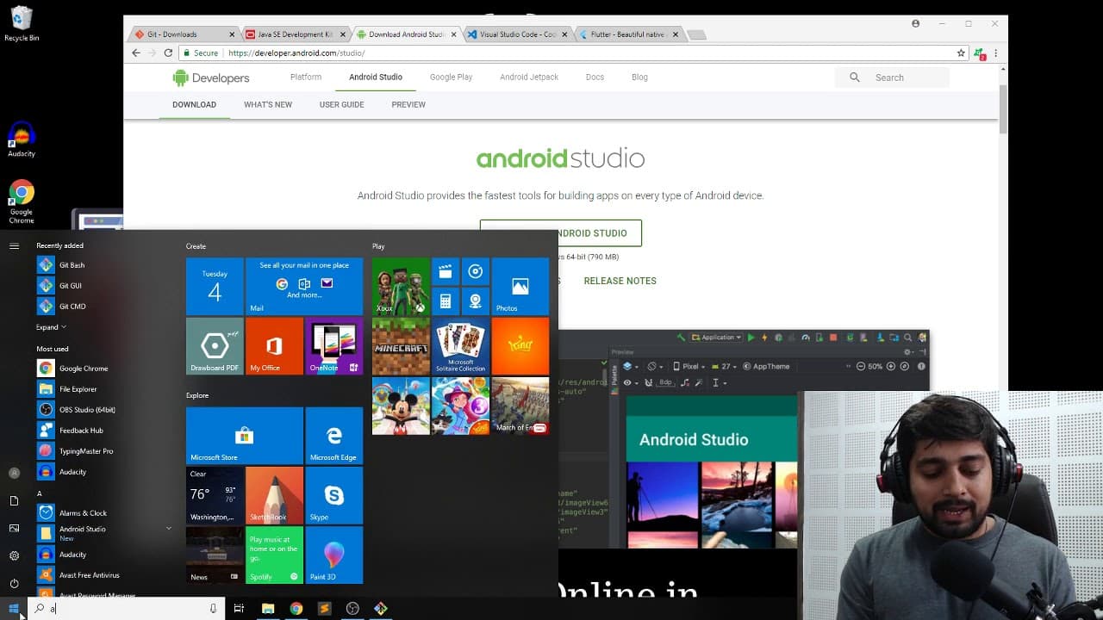The width and height of the screenshot is (1103, 620).
Task: Expand the Android Studio folder chevron
Action: [x=168, y=529]
